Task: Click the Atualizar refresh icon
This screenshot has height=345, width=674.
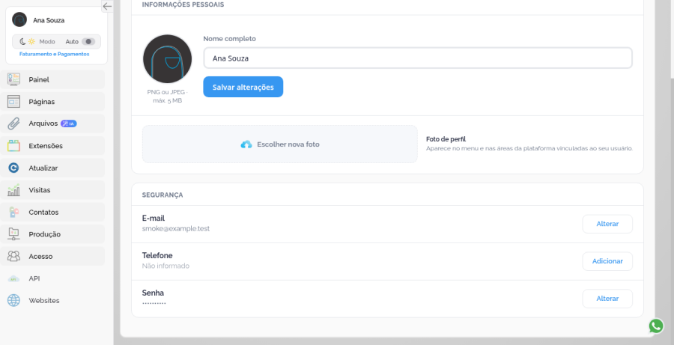Action: pos(13,168)
